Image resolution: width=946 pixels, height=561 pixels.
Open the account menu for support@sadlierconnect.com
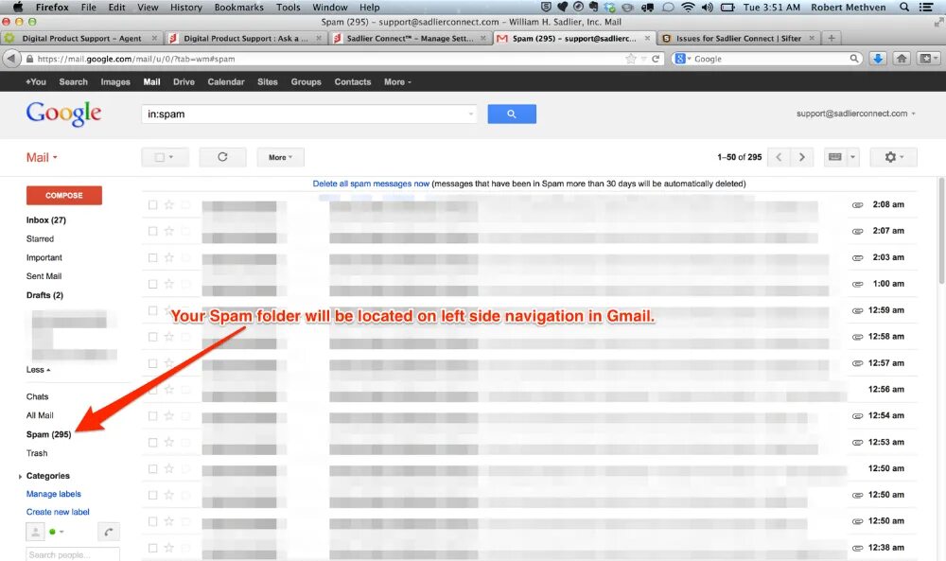(855, 114)
